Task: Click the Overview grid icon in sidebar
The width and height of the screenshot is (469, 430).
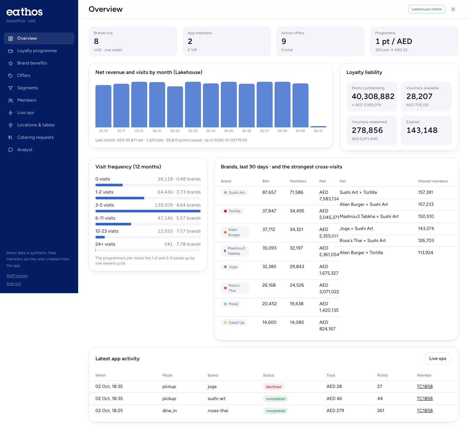Action: click(x=10, y=38)
